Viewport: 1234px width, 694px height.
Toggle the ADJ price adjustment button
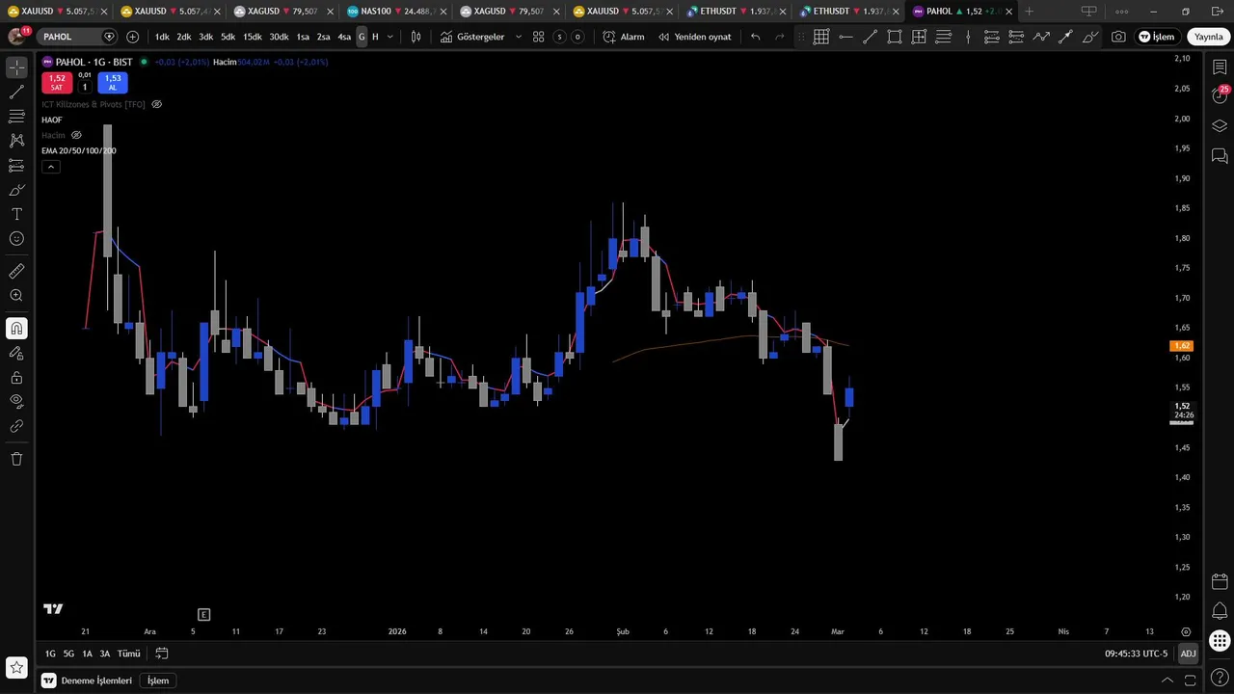pyautogui.click(x=1188, y=654)
